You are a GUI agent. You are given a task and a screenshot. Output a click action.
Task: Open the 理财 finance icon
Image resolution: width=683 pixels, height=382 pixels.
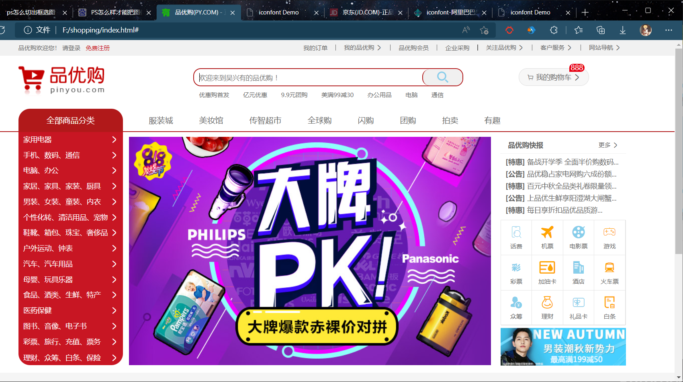(x=547, y=307)
